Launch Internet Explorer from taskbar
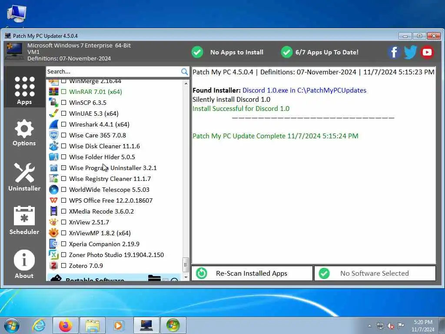 38,325
